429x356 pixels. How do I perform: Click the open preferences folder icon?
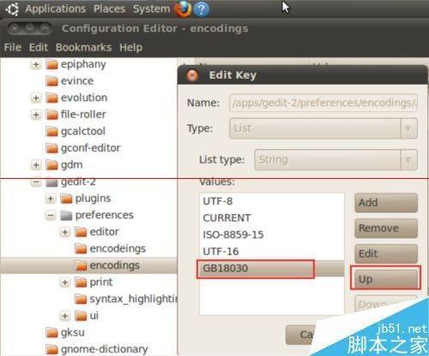pos(66,216)
